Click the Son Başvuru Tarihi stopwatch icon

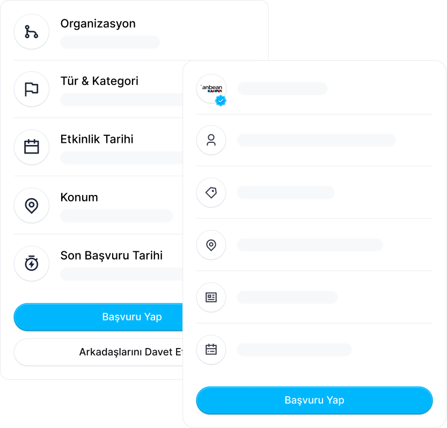[31, 263]
